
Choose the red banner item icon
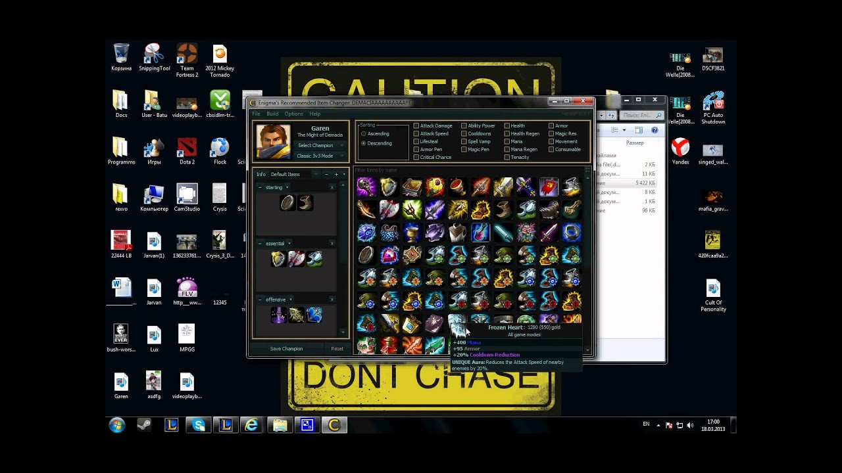[x=549, y=187]
